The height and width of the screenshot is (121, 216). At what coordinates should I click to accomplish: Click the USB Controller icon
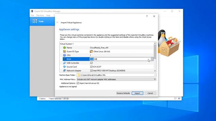tap(64, 63)
